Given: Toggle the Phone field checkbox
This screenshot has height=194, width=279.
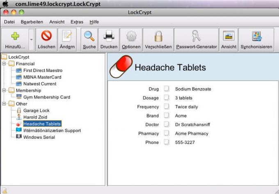Looking at the screenshot, I should click(167, 142).
